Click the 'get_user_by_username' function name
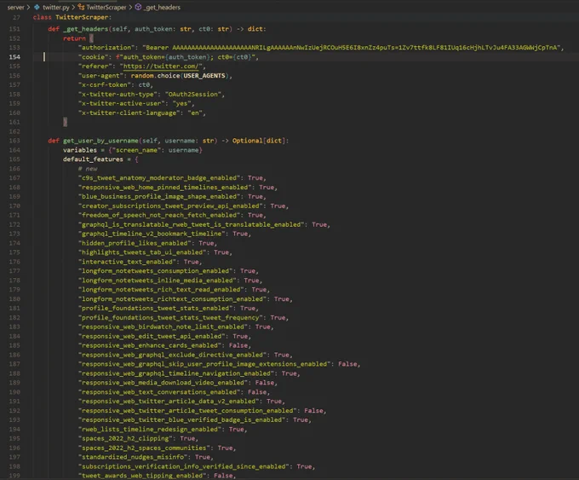 click(x=100, y=141)
